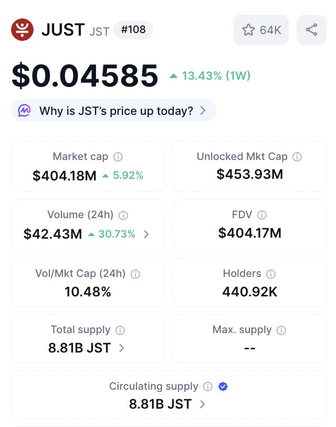Click the Circulating supply info icon
This screenshot has height=427, width=336.
[x=208, y=387]
